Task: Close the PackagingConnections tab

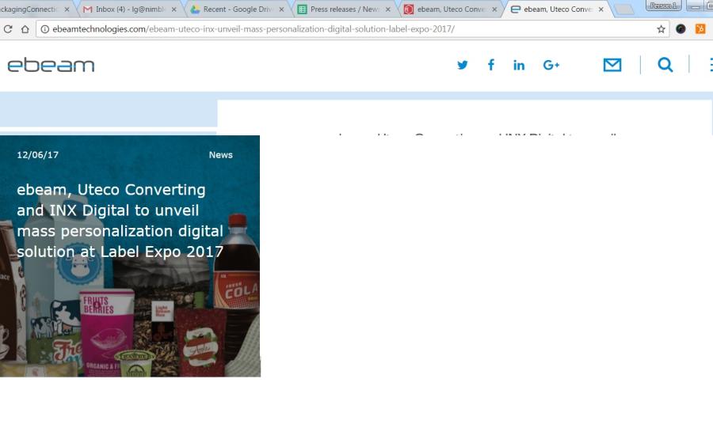Action: (67, 9)
